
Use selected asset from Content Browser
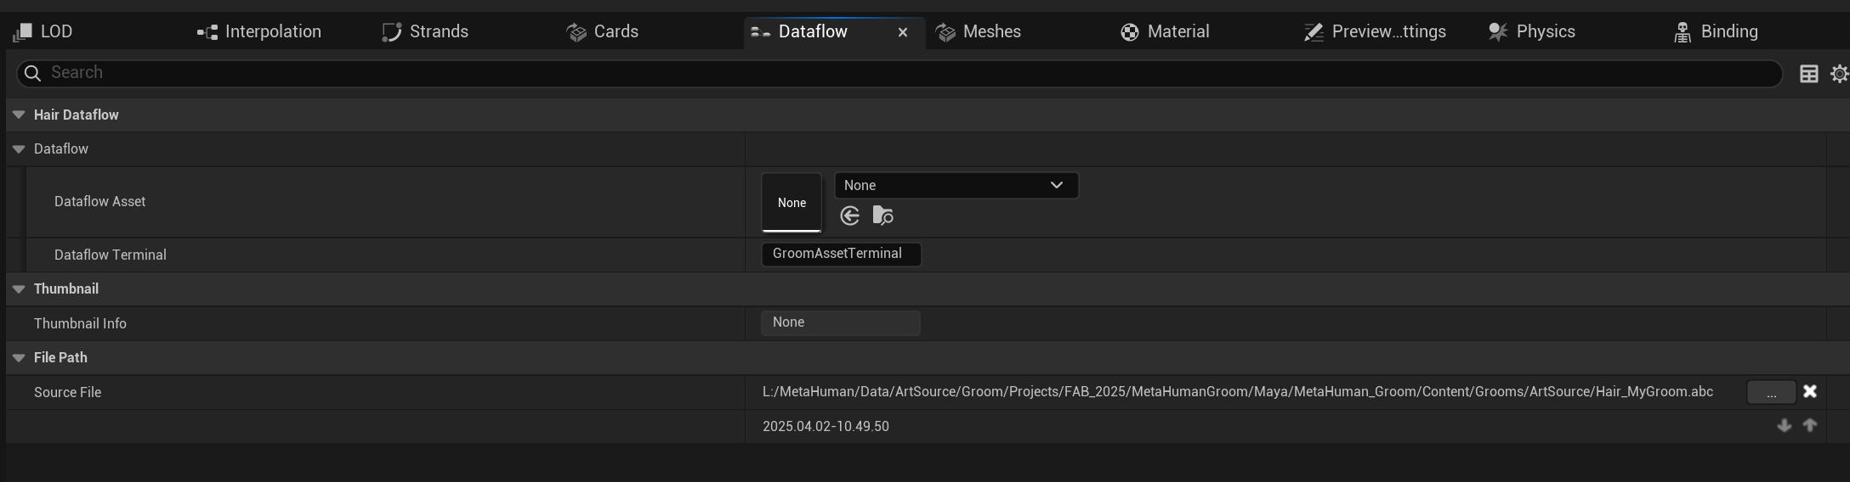click(x=849, y=216)
